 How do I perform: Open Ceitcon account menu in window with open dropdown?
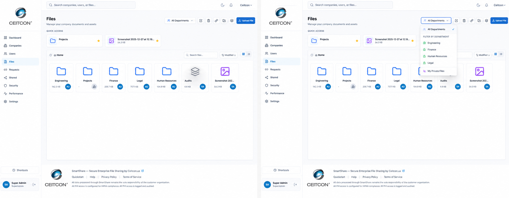500,5
